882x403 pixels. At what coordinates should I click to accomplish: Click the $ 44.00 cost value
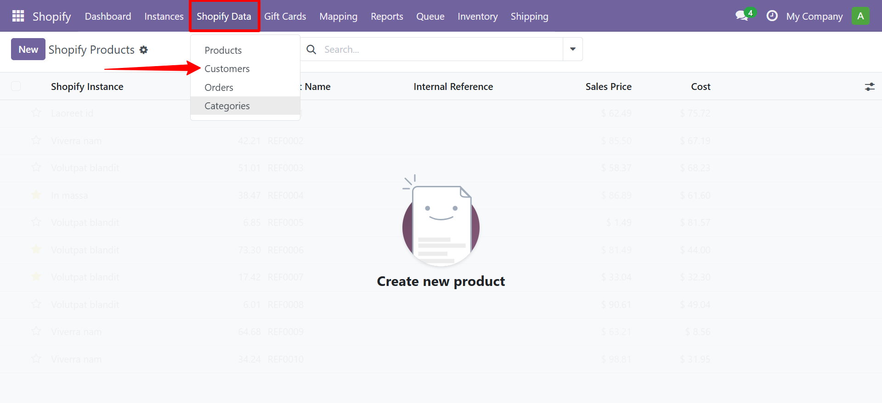tap(695, 250)
